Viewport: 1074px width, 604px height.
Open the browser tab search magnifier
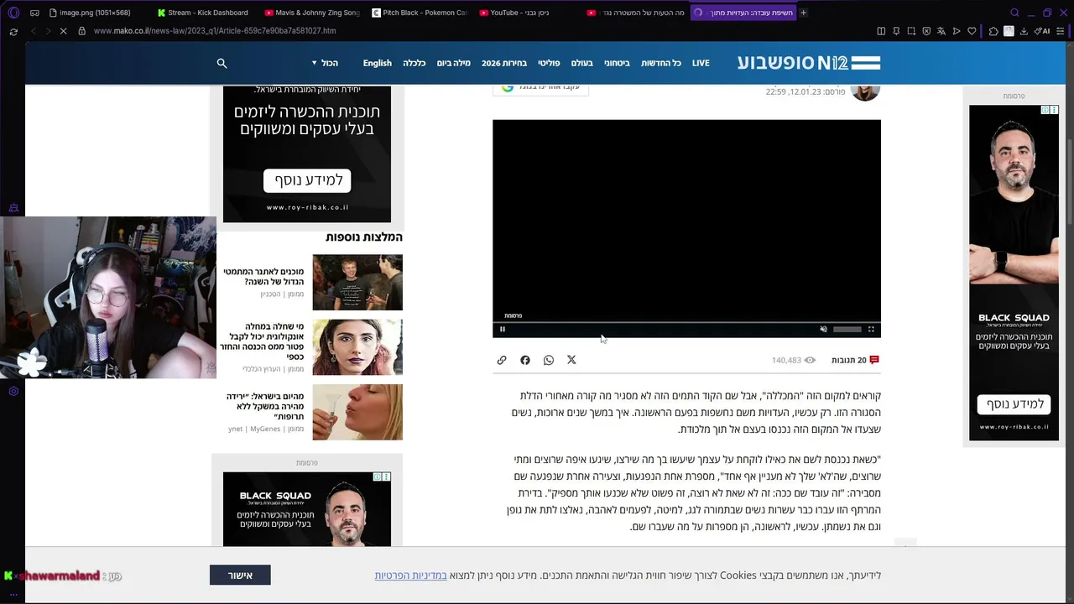coord(1014,13)
